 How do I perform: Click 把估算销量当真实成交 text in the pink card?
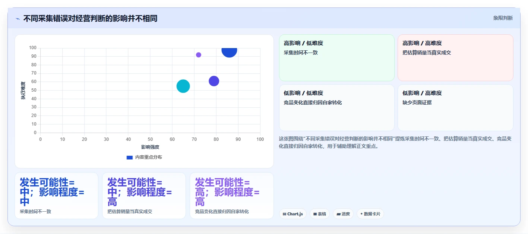427,53
